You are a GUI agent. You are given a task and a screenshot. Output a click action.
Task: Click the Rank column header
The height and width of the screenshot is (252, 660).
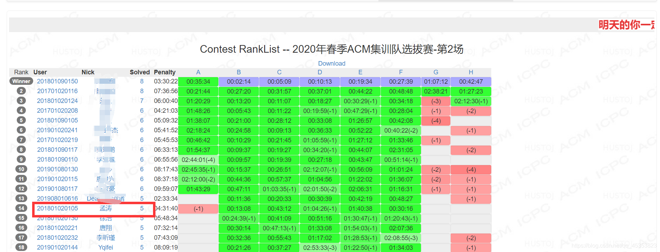coord(21,72)
